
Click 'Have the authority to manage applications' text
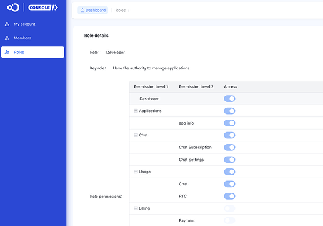pyautogui.click(x=151, y=68)
